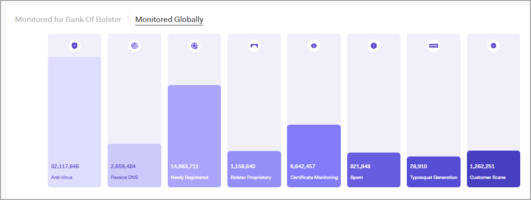531x200 pixels.
Task: Click the Passive DNS globe icon
Action: (x=134, y=46)
